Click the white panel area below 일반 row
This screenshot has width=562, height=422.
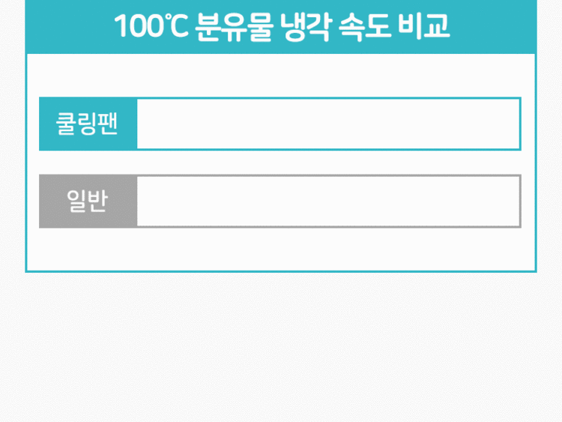tap(281, 249)
